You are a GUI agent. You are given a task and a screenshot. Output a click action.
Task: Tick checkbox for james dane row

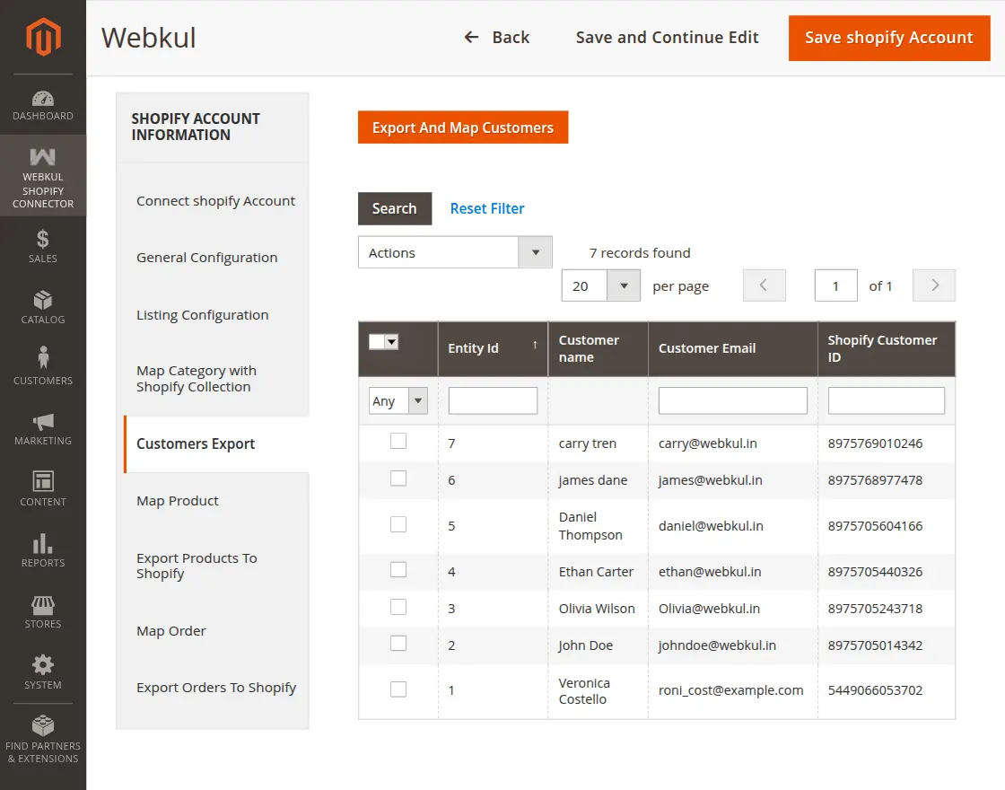(398, 478)
